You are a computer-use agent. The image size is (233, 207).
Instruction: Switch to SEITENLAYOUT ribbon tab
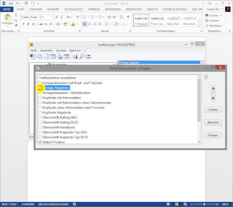point(74,10)
